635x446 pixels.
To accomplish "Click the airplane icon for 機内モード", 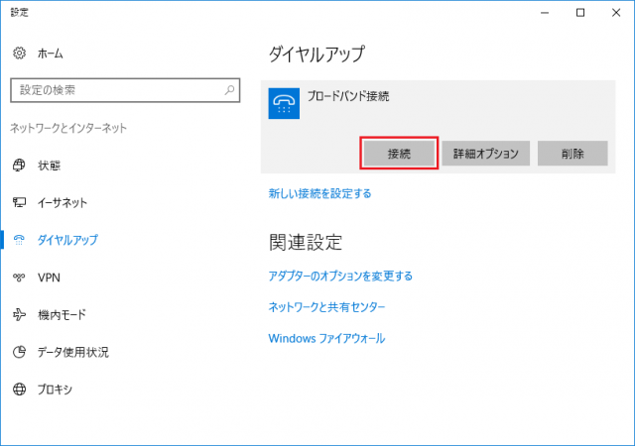I will point(19,315).
